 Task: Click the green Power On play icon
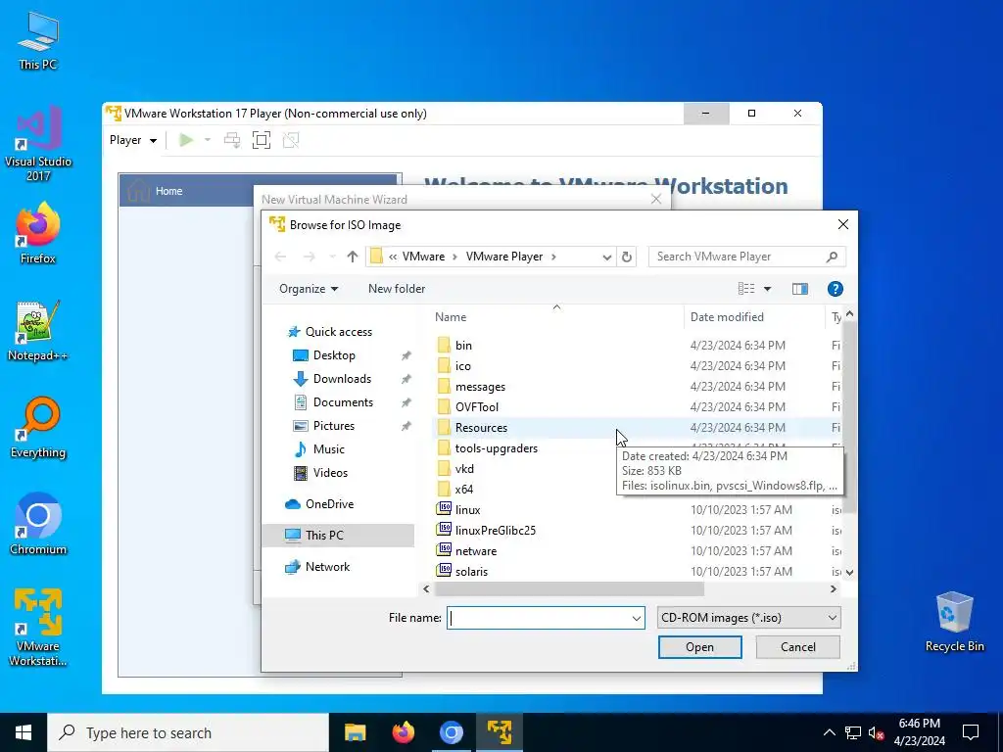pyautogui.click(x=186, y=140)
